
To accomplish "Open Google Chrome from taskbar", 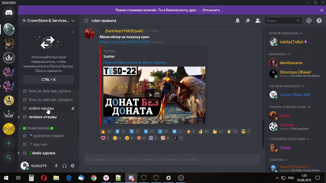I will click(x=94, y=178).
